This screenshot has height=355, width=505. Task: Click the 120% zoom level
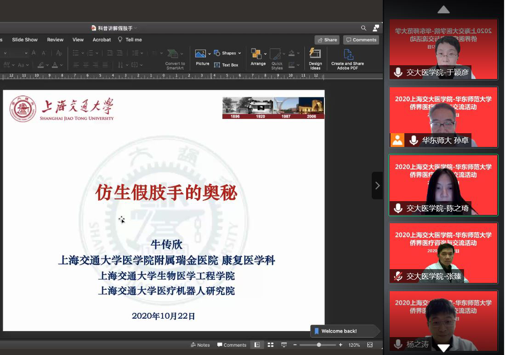(354, 345)
